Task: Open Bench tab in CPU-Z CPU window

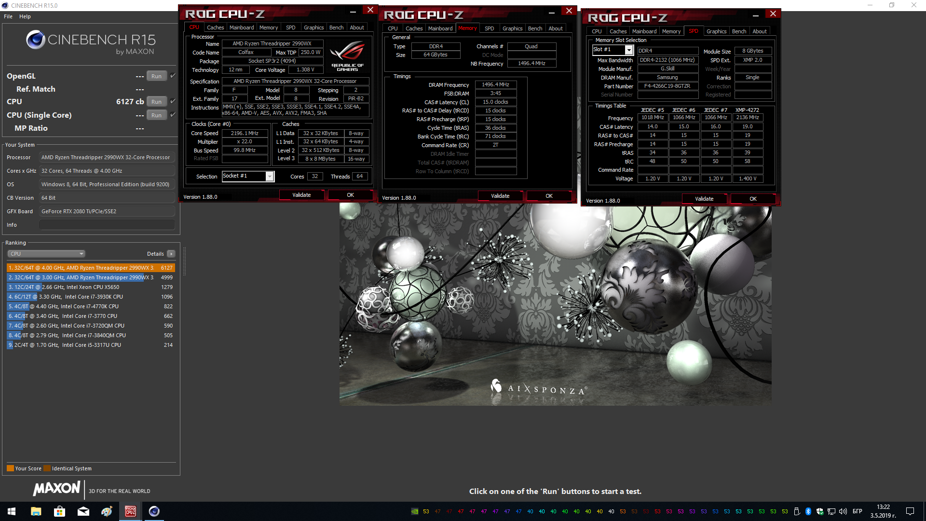Action: point(337,27)
